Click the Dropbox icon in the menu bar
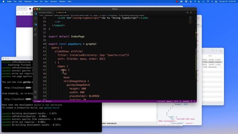Image resolution: width=238 pixels, height=134 pixels. click(x=186, y=1)
